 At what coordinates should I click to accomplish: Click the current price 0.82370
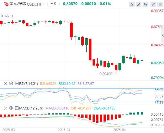click(x=70, y=4)
